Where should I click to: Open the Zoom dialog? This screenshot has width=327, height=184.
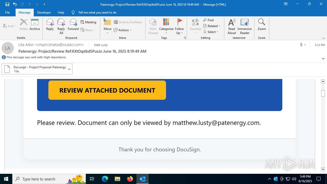pyautogui.click(x=262, y=25)
